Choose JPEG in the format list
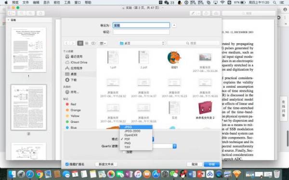Image resolution: width=289 pixels, height=180 pixels. [136, 127]
